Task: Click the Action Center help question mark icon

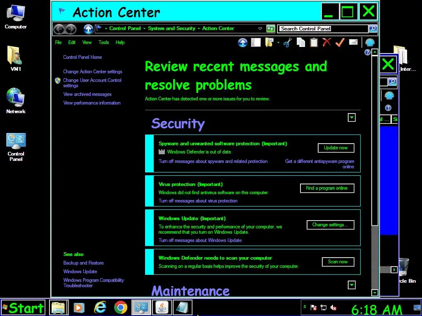Action: (367, 52)
